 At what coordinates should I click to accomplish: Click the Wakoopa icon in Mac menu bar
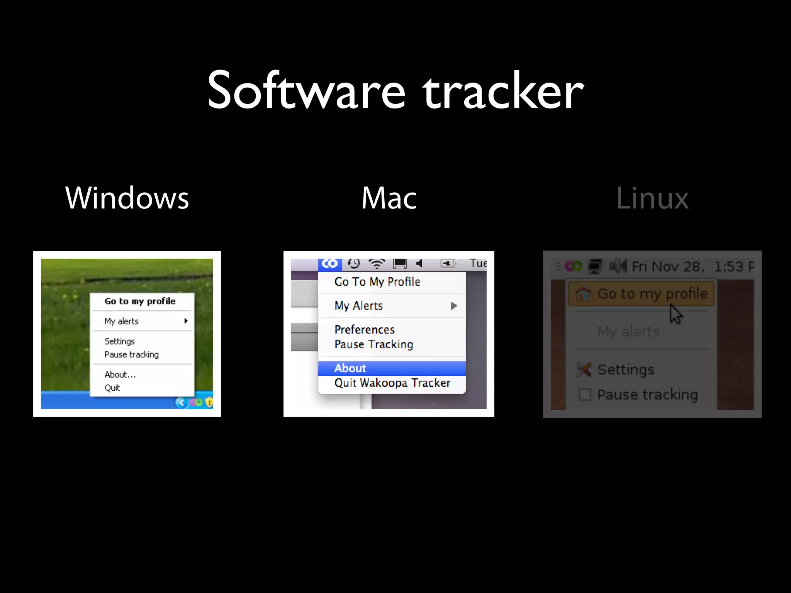pyautogui.click(x=330, y=264)
